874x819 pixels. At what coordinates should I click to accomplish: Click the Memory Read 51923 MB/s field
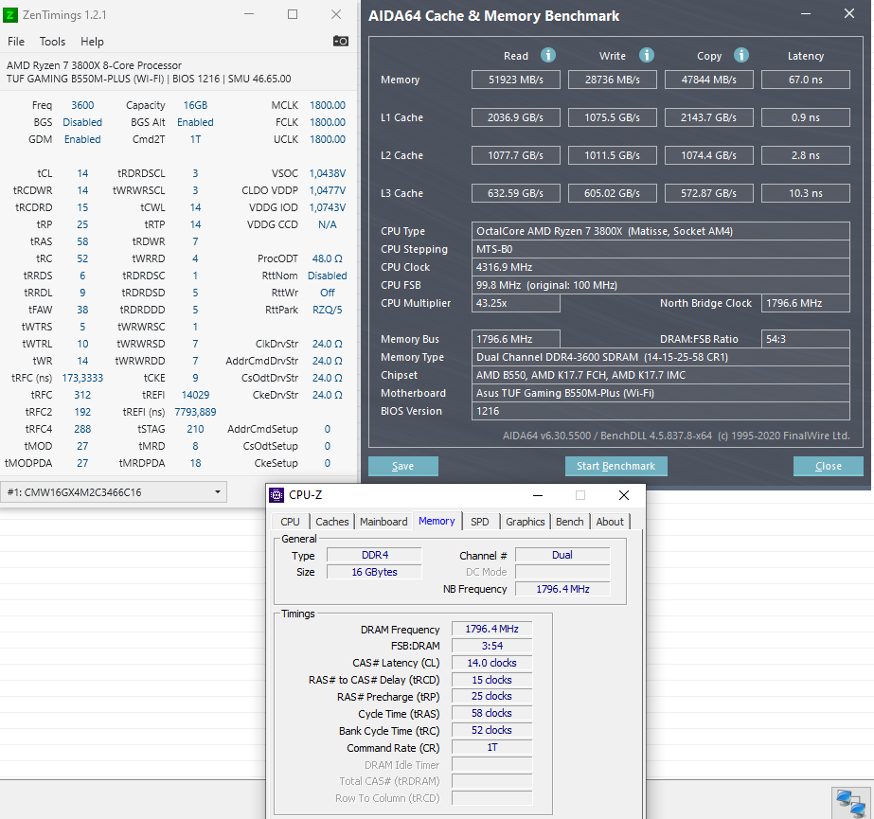(515, 80)
